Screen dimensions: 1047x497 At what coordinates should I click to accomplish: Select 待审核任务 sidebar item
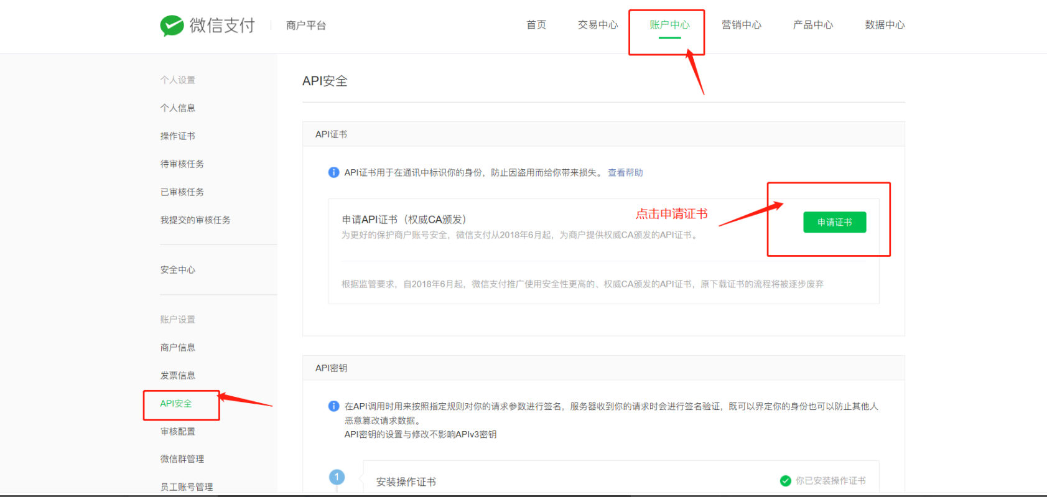[182, 164]
